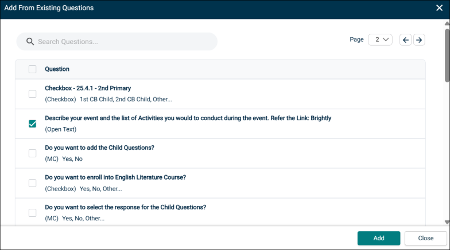The height and width of the screenshot is (250, 450).
Task: Uncheck the 'Describe your event' question
Action: (32, 124)
